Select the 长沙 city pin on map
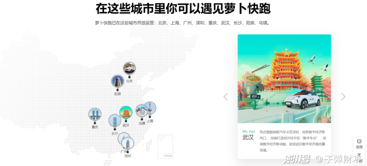The image size is (367, 166). coord(115,121)
